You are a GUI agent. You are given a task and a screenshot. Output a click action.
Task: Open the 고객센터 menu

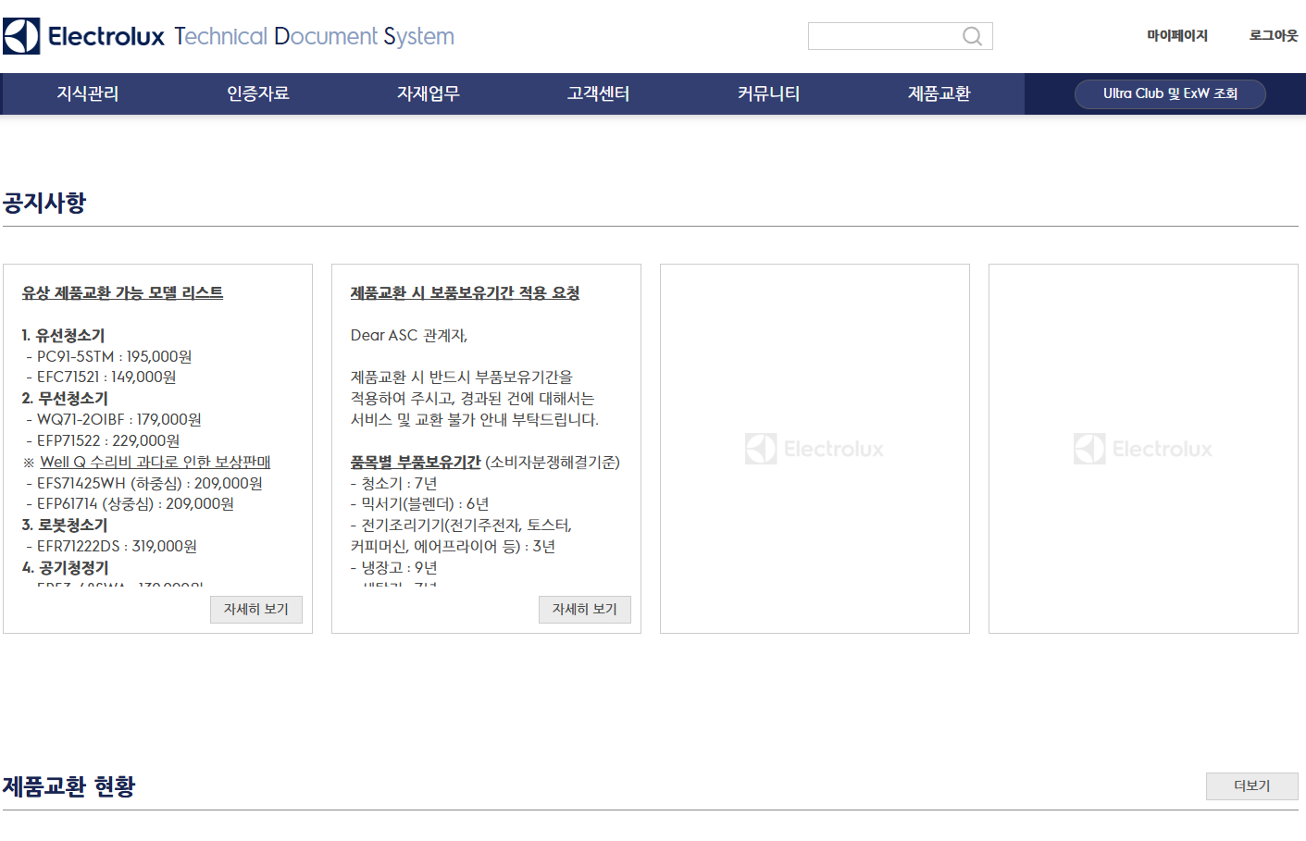(597, 93)
